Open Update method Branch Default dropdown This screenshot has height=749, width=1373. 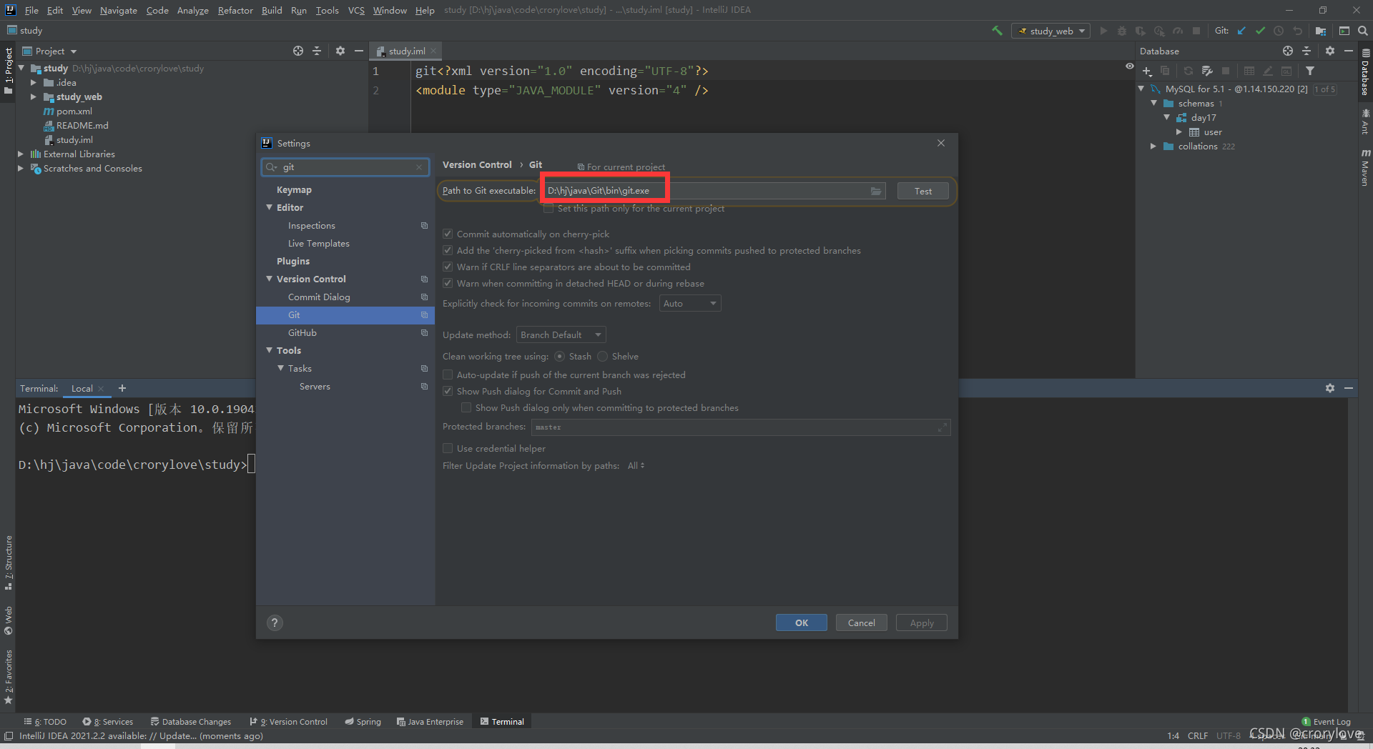click(561, 335)
